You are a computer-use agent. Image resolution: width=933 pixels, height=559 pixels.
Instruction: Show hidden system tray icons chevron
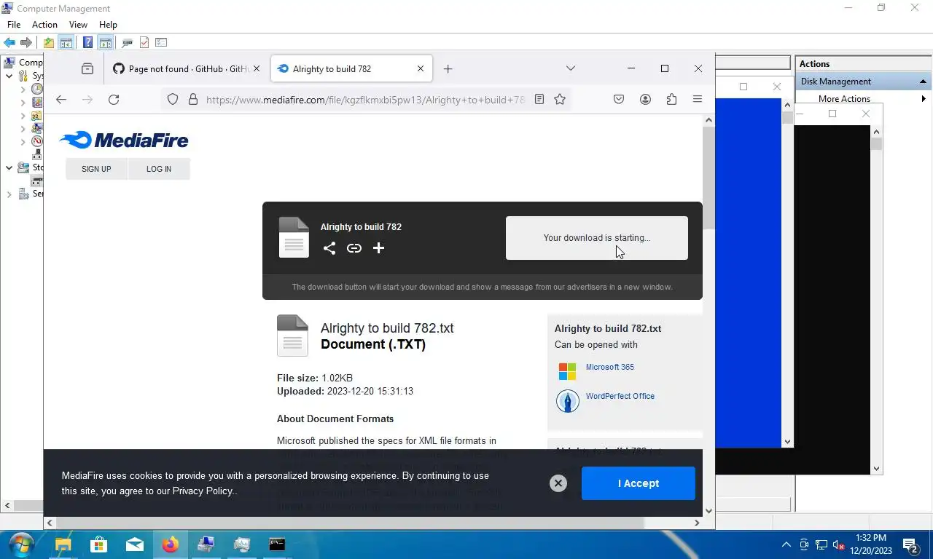pos(786,544)
